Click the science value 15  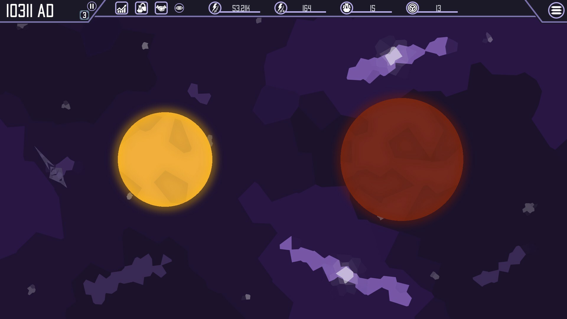click(x=373, y=9)
